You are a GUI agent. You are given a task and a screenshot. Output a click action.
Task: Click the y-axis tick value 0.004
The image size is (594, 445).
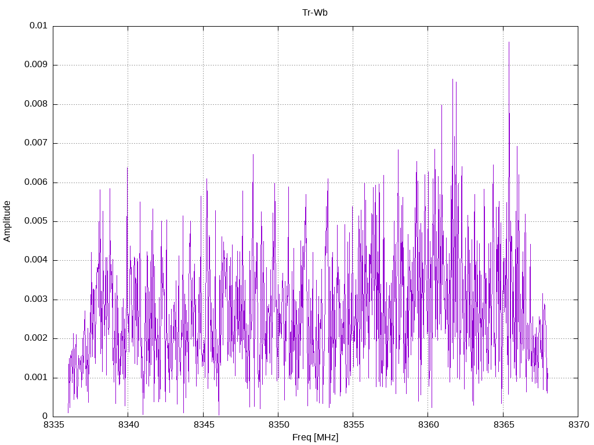36,260
